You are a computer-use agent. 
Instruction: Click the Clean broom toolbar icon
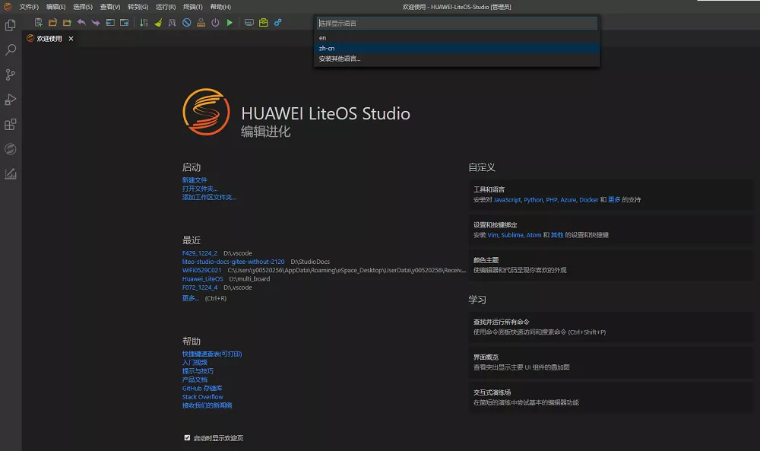coord(158,22)
